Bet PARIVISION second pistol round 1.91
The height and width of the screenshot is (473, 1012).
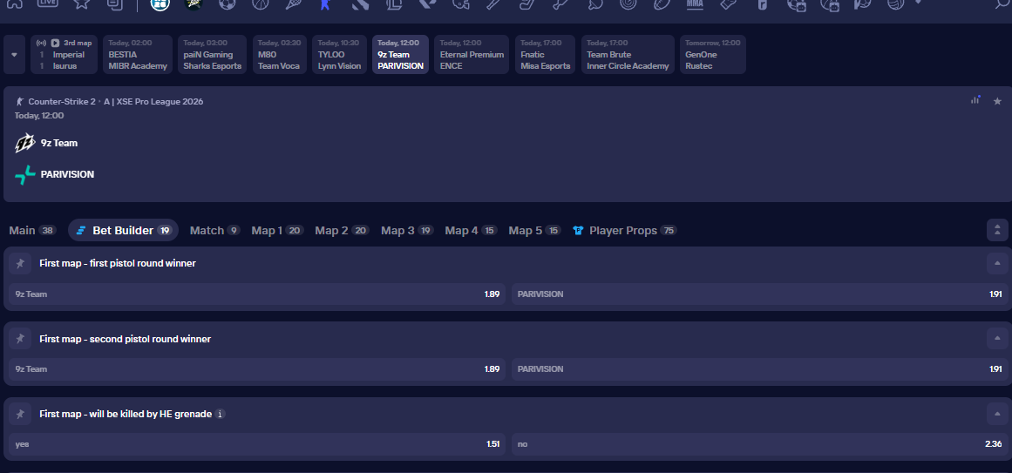pos(759,369)
